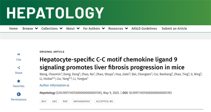Image resolution: width=211 pixels, height=112 pixels.
Task: Click the HEPATOLOGY journal logo
Action: (x=55, y=13)
